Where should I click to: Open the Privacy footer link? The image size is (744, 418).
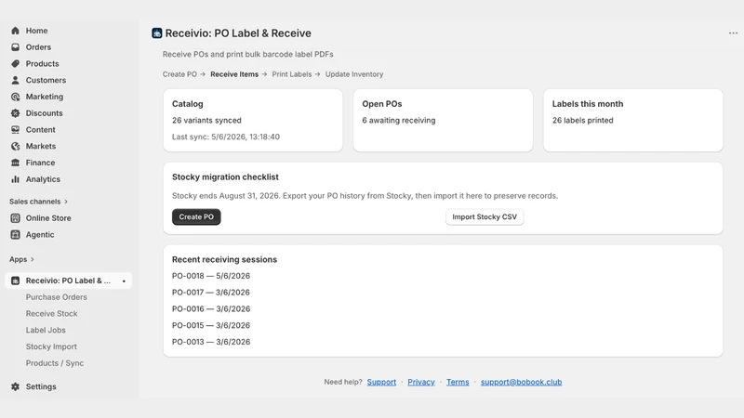pos(421,382)
